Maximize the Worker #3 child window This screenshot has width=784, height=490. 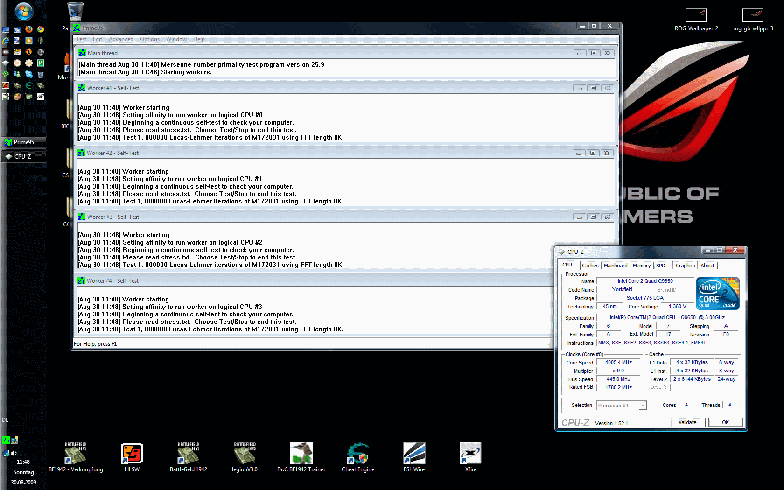593,217
